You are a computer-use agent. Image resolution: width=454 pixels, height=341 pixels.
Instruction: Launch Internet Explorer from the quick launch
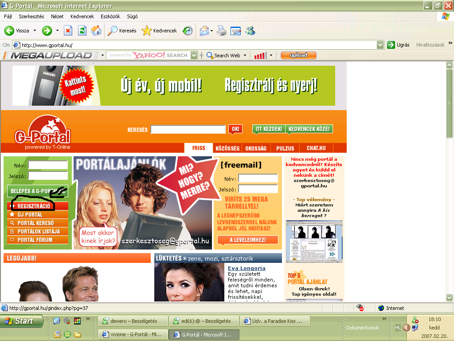pyautogui.click(x=57, y=321)
